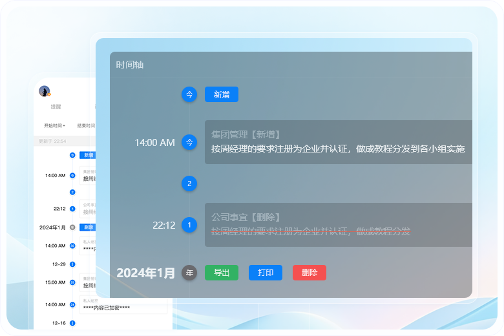
Task: Click the small 新增 button in back window
Action: [87, 155]
